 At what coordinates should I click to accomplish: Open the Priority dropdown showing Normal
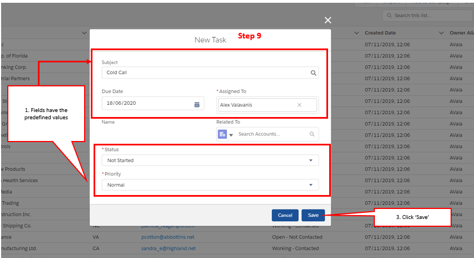pos(311,185)
